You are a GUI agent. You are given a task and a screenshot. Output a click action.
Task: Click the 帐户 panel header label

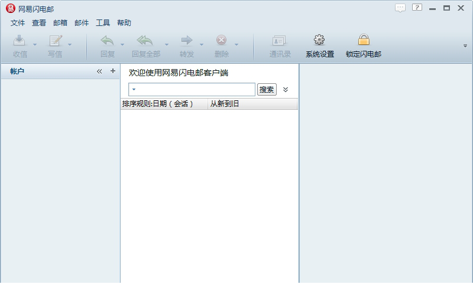click(17, 71)
